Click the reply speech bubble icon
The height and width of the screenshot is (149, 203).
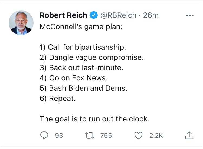tap(44, 135)
